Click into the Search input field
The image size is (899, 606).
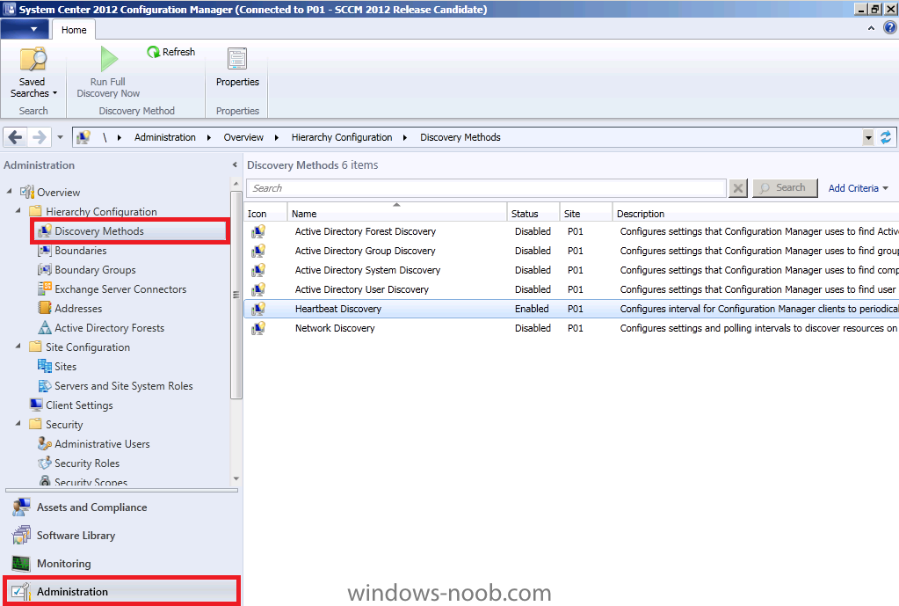(486, 187)
